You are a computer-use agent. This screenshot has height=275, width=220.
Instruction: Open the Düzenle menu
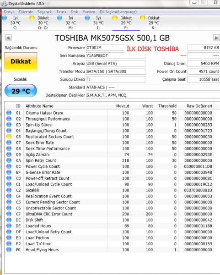click(26, 12)
